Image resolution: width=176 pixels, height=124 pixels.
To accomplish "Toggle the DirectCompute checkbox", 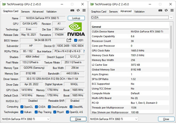I will tap(49, 107).
